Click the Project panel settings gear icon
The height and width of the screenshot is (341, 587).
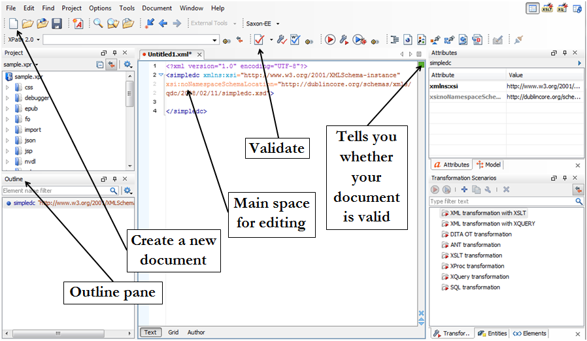coord(127,65)
